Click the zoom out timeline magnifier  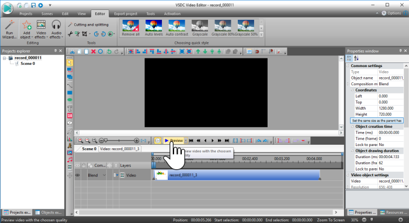[x=88, y=141]
